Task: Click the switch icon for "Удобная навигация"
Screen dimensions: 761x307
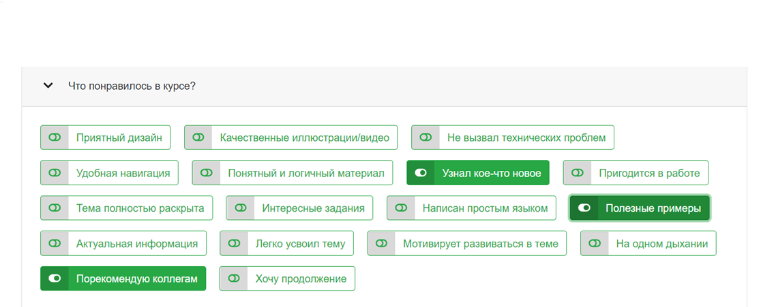Action: coord(55,173)
